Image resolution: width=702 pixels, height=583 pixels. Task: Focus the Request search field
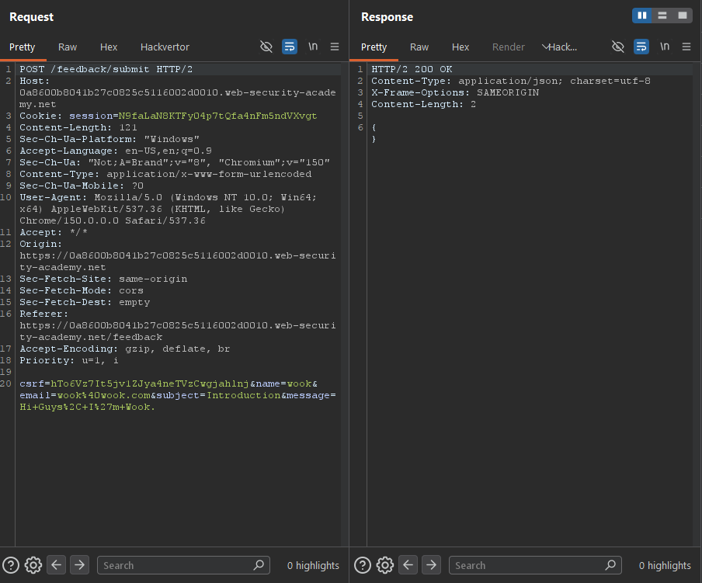click(183, 565)
